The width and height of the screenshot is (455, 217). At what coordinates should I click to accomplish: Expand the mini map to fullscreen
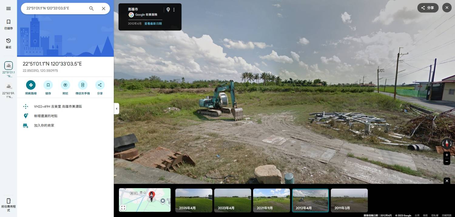[x=123, y=208]
